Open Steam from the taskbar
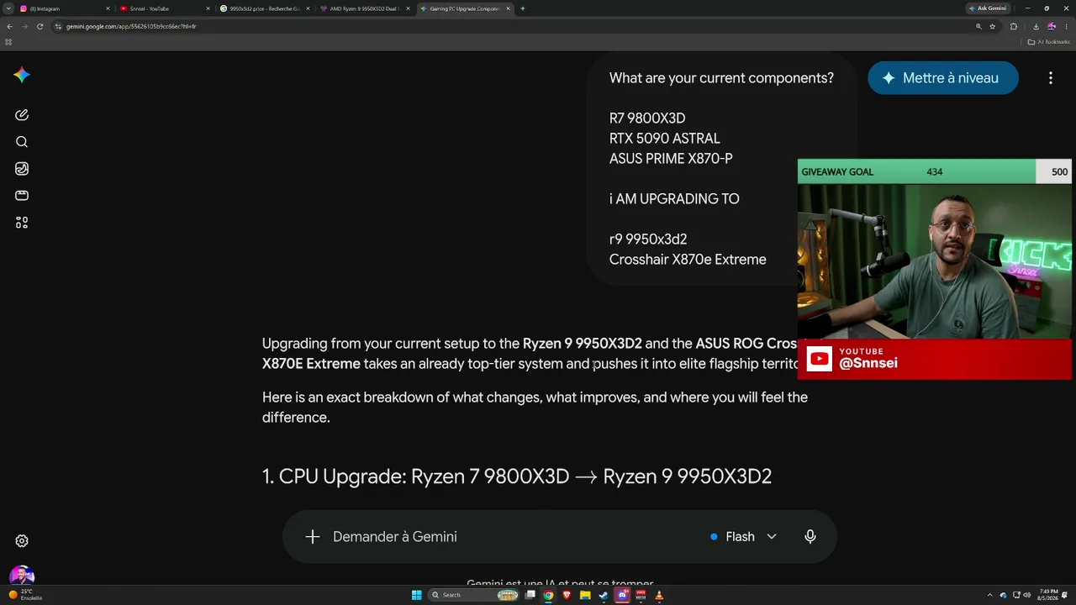 604,595
